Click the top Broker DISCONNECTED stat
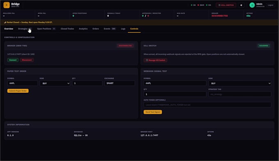 click(220, 16)
